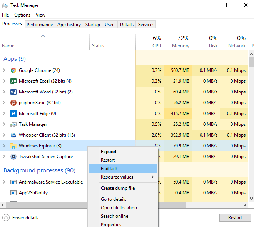Expand the Microsoft Excel process group

point(4,81)
